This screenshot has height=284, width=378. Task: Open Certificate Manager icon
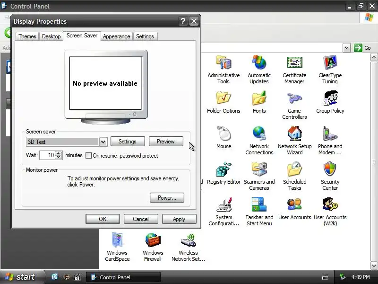click(294, 62)
